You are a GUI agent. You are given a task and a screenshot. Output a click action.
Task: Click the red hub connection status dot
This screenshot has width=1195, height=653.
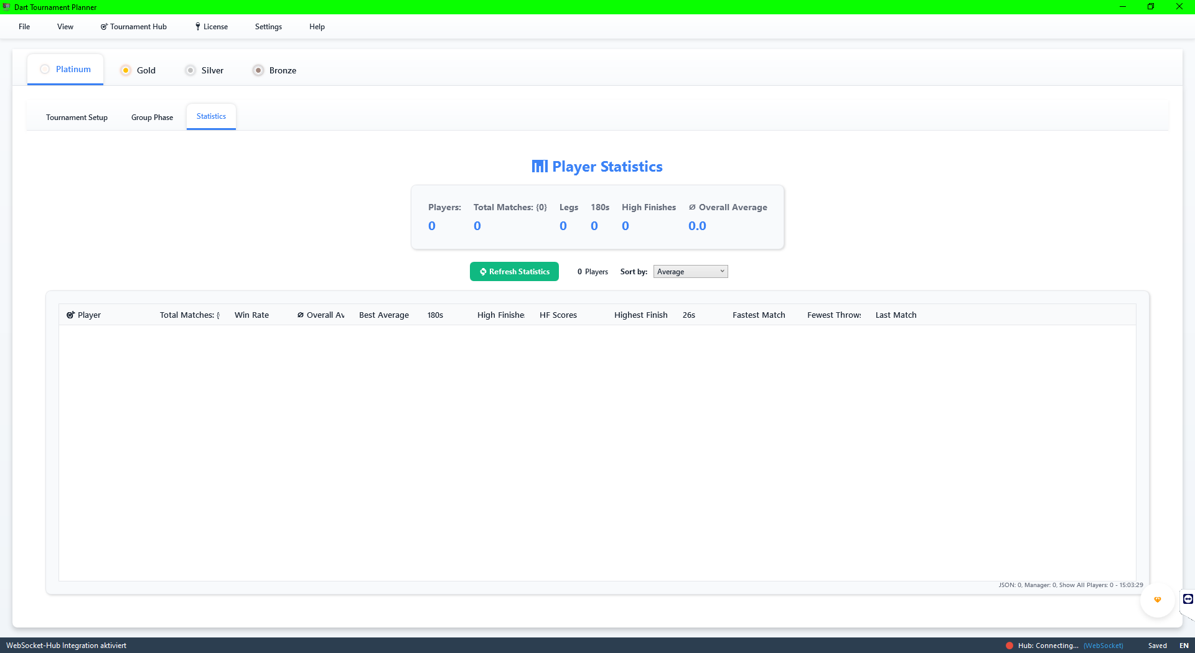(x=1010, y=646)
